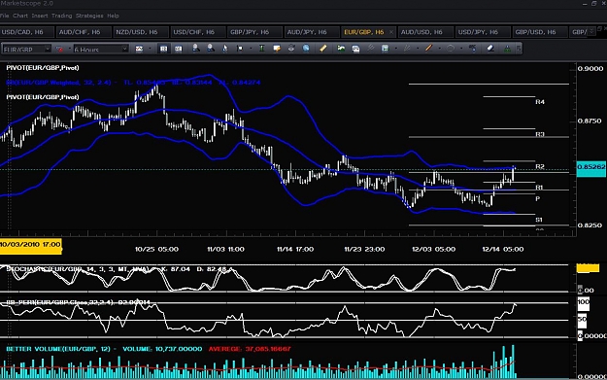
Task: Click the BB_PERI indicator label
Action: pyautogui.click(x=79, y=301)
